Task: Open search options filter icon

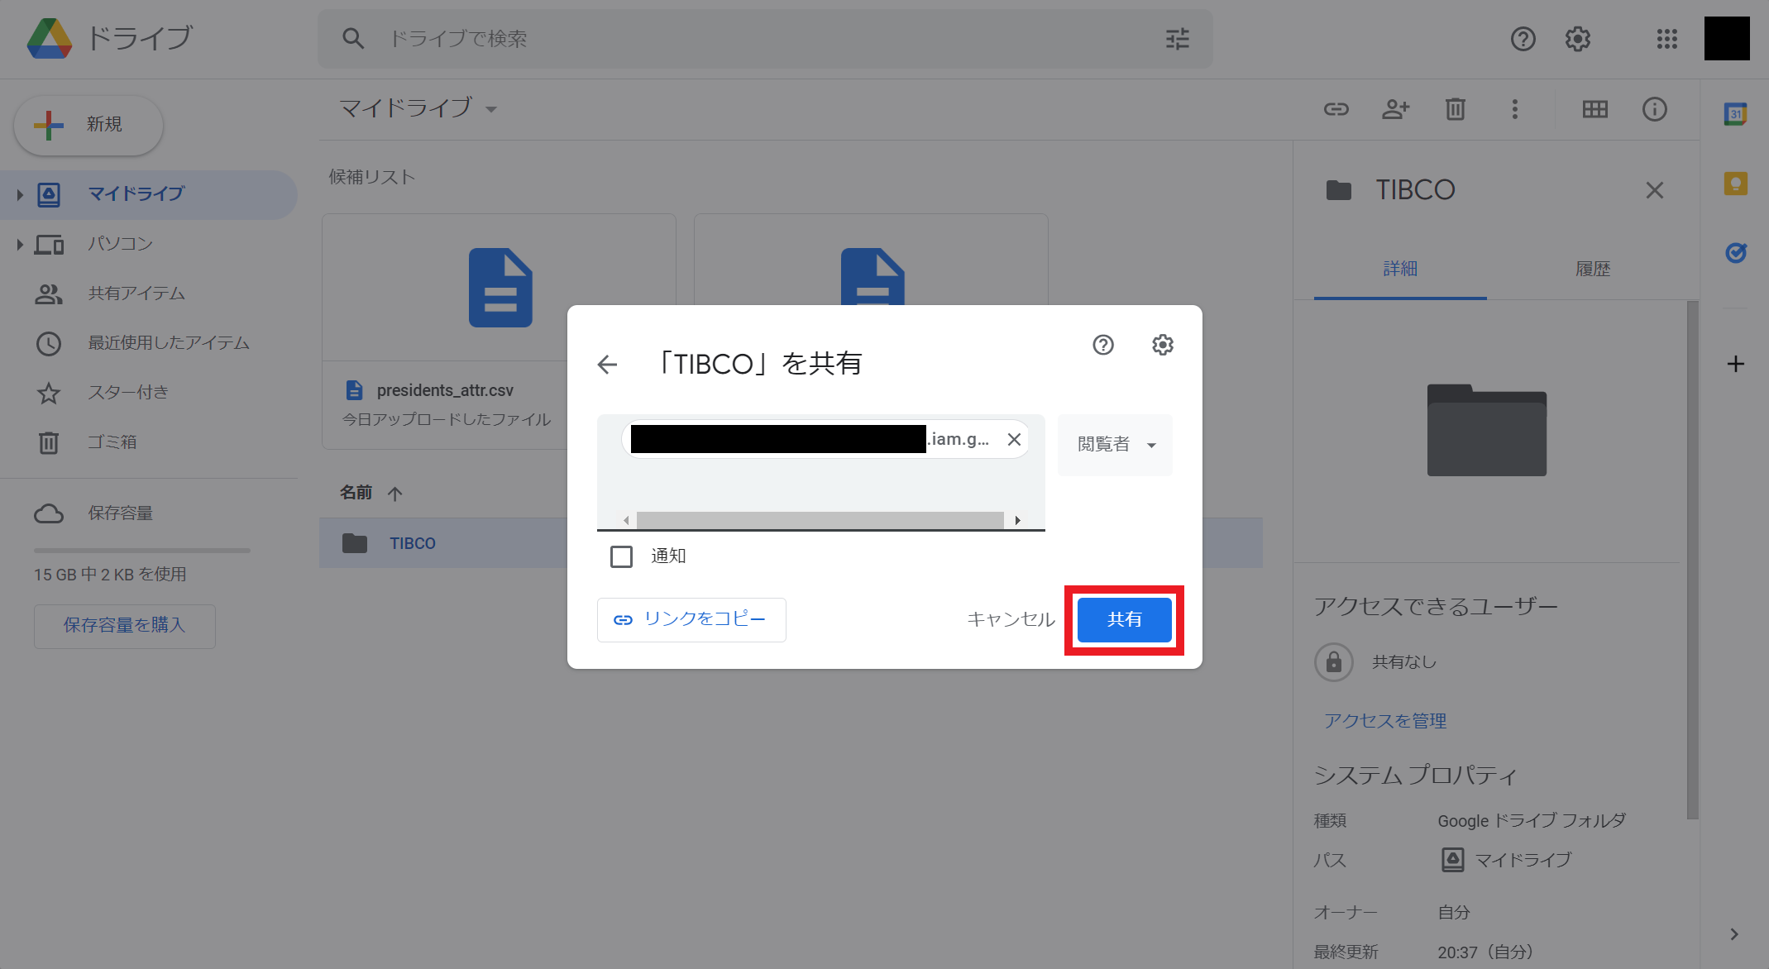Action: (1177, 39)
